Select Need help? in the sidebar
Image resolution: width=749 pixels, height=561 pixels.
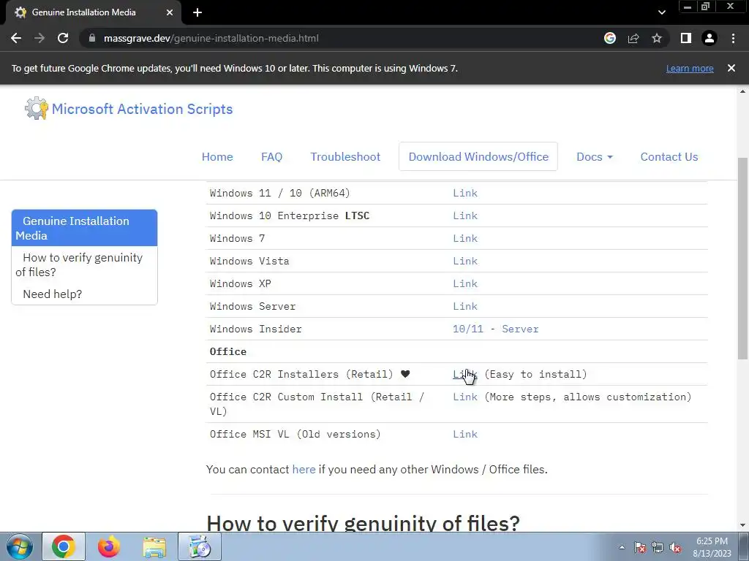click(53, 294)
